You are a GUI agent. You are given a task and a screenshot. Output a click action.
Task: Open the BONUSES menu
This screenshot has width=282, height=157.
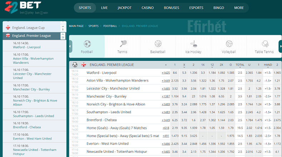[x=171, y=8]
